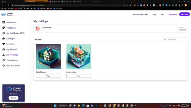Show hidden system tray icons chevron

pos(161,105)
